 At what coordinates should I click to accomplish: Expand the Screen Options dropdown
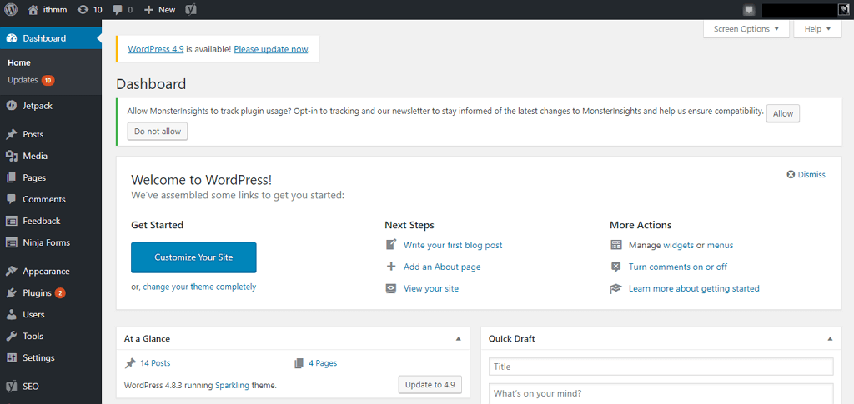click(x=746, y=29)
